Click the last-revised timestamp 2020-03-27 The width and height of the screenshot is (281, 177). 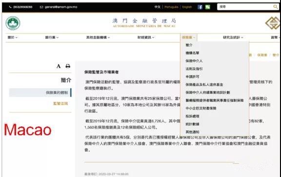(x=106, y=174)
